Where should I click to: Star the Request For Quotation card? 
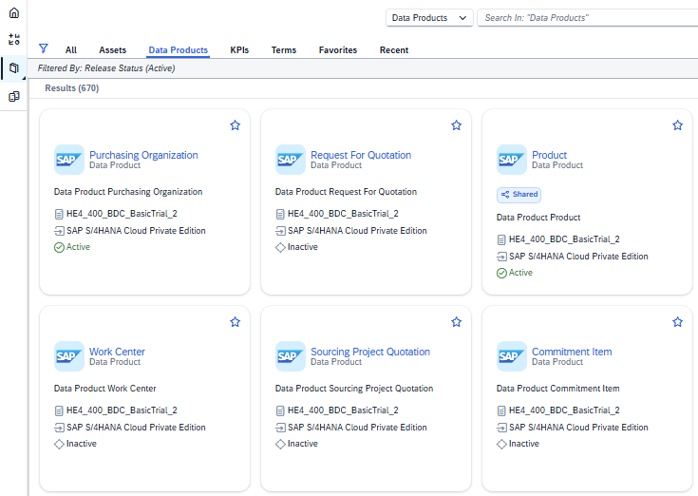(x=456, y=125)
